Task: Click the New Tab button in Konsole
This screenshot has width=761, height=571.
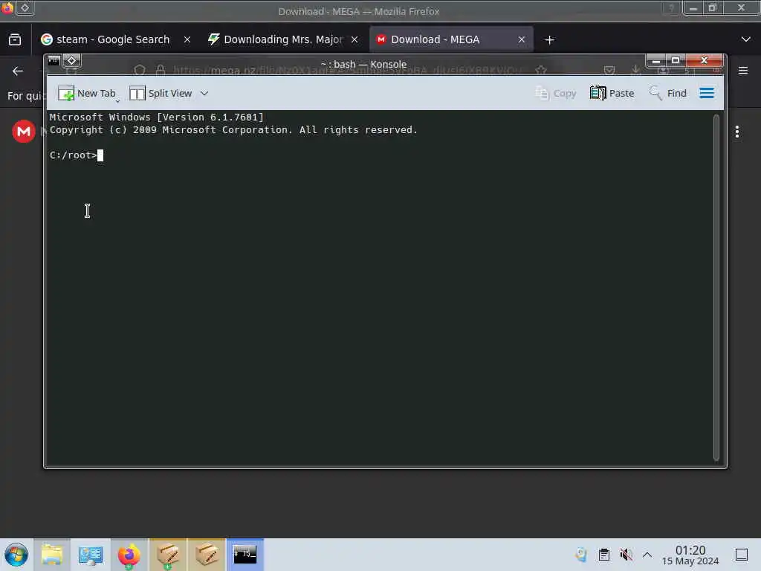Action: [86, 93]
